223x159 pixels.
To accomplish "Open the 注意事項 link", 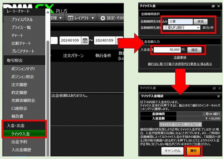I will pyautogui.click(x=180, y=57).
